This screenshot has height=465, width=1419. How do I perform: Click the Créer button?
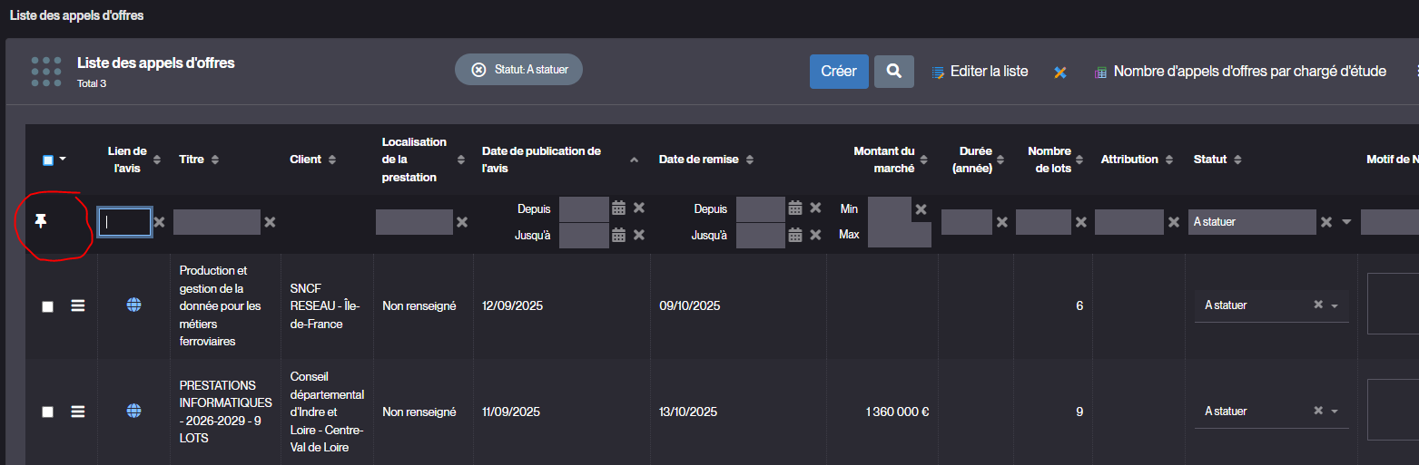click(838, 71)
